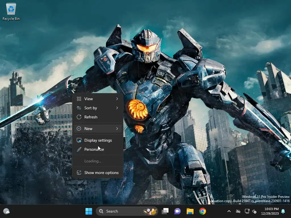Click the Refresh circular arrow icon
Viewport: 291px width, 218px height.
pyautogui.click(x=79, y=117)
